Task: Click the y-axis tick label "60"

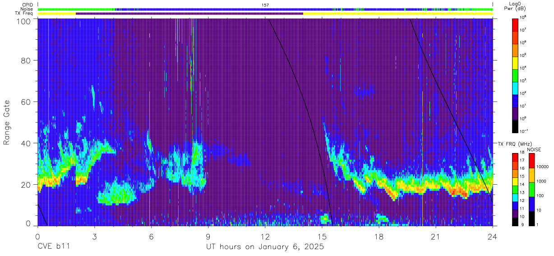Action: (x=26, y=102)
